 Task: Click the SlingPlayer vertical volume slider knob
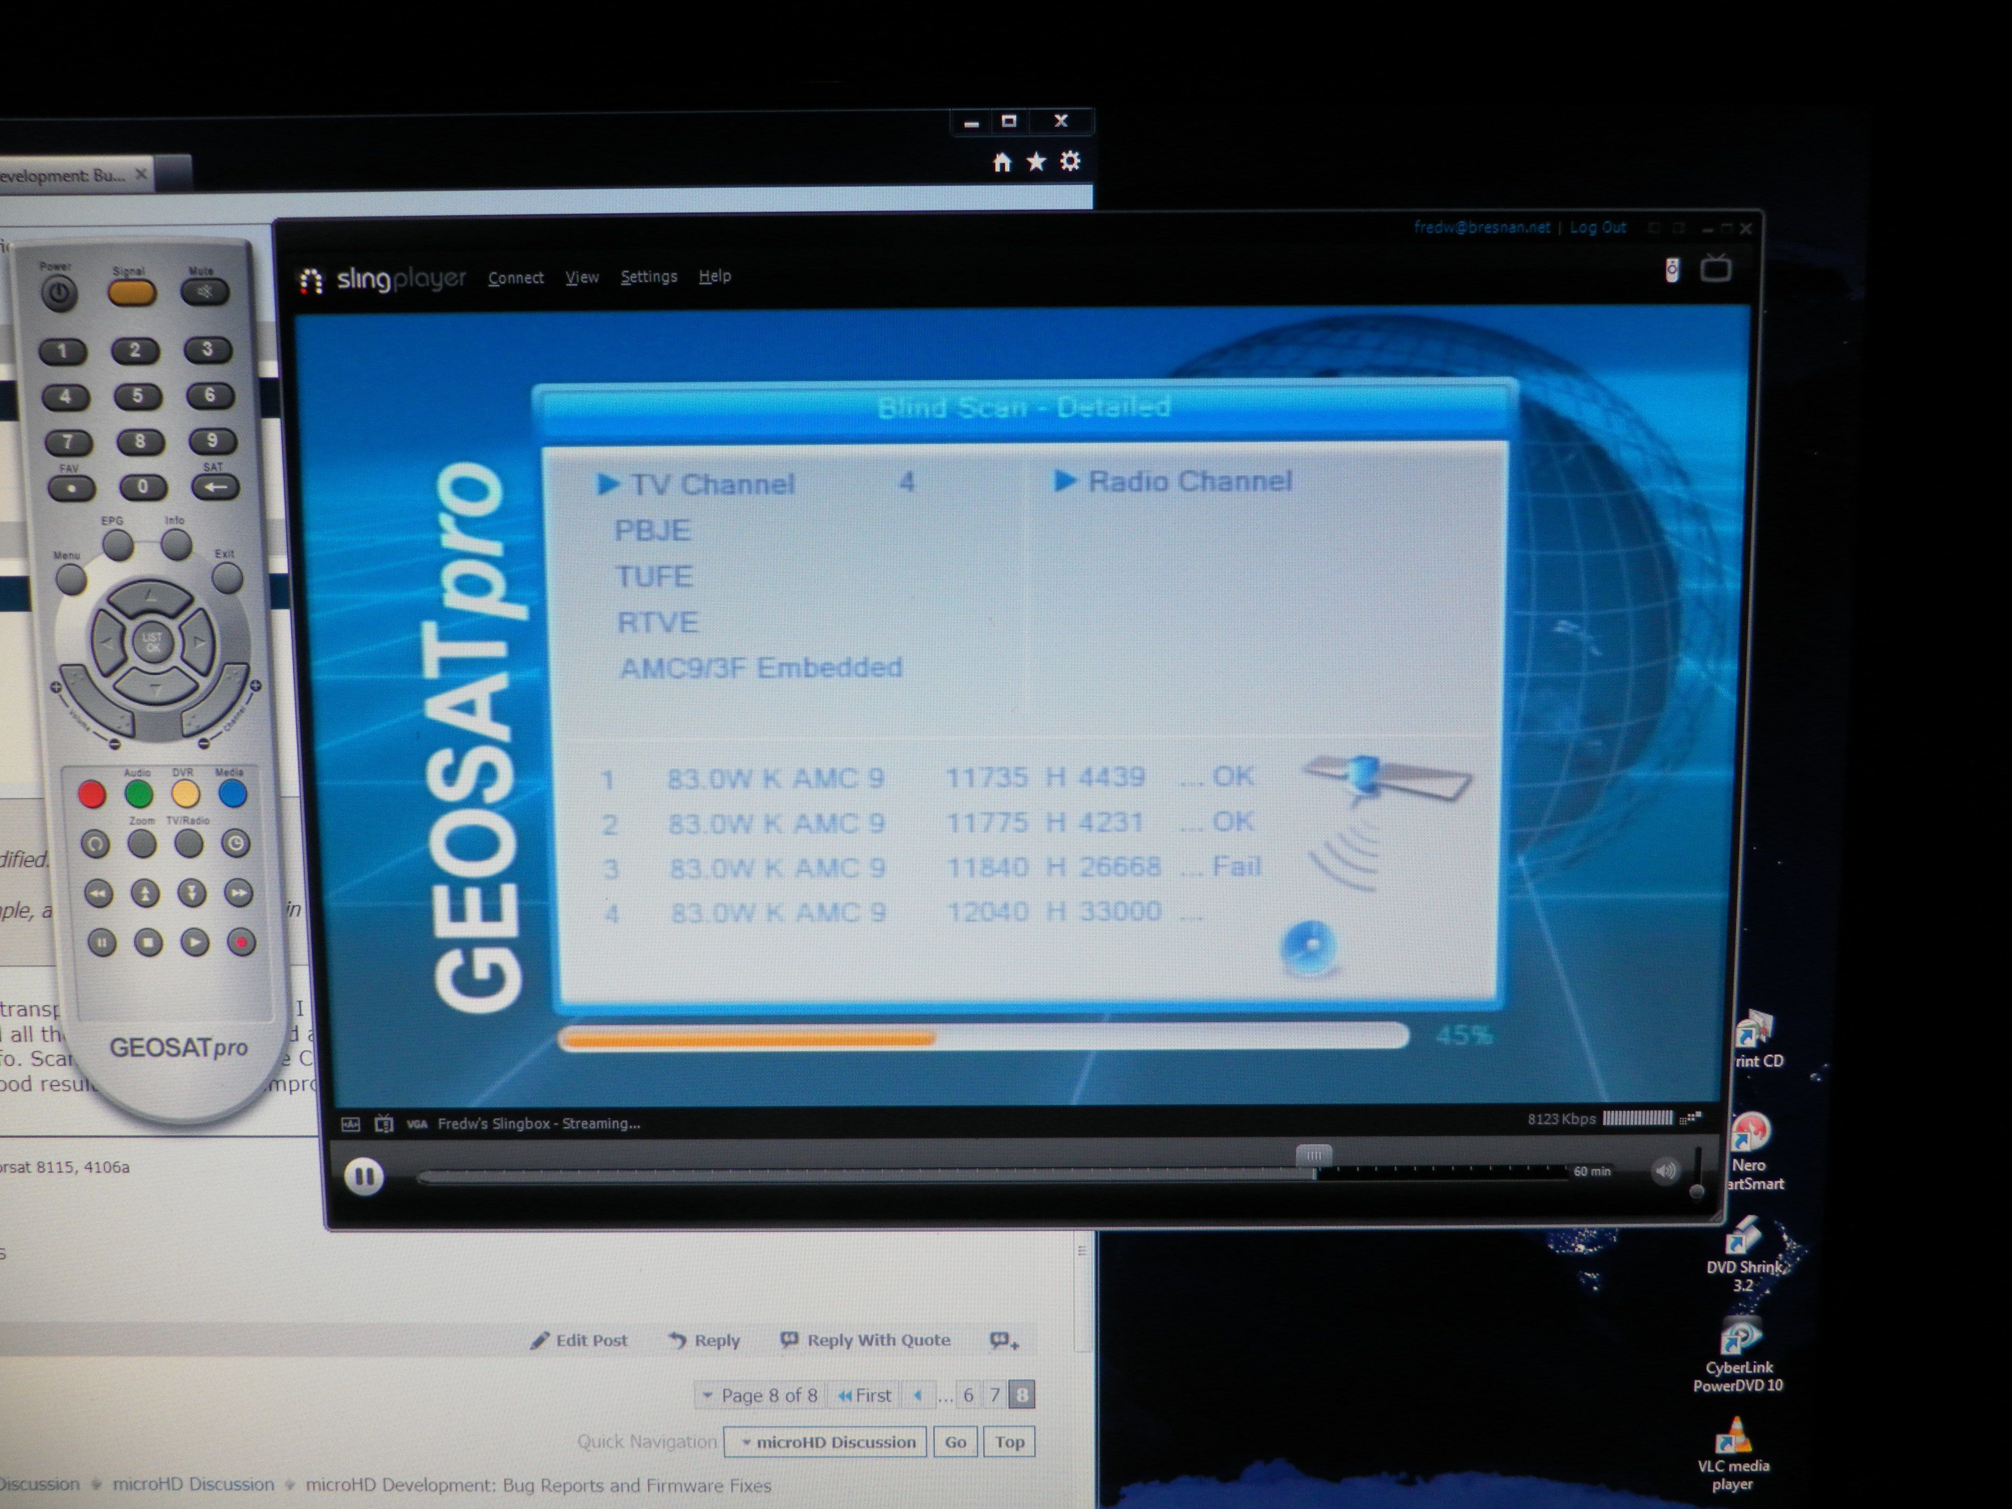click(1696, 1191)
